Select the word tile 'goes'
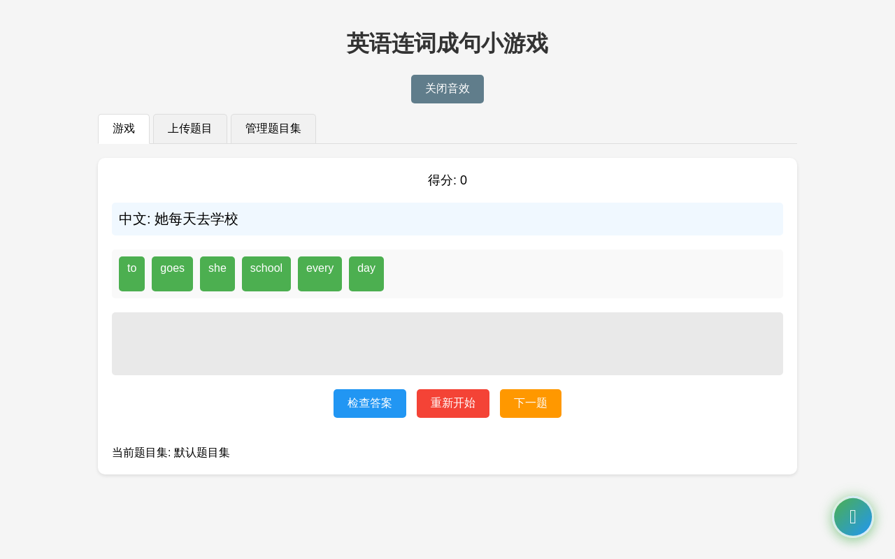The image size is (895, 559). tap(172, 273)
